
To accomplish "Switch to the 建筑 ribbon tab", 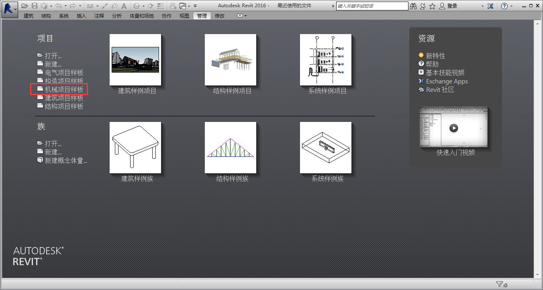I will [29, 16].
